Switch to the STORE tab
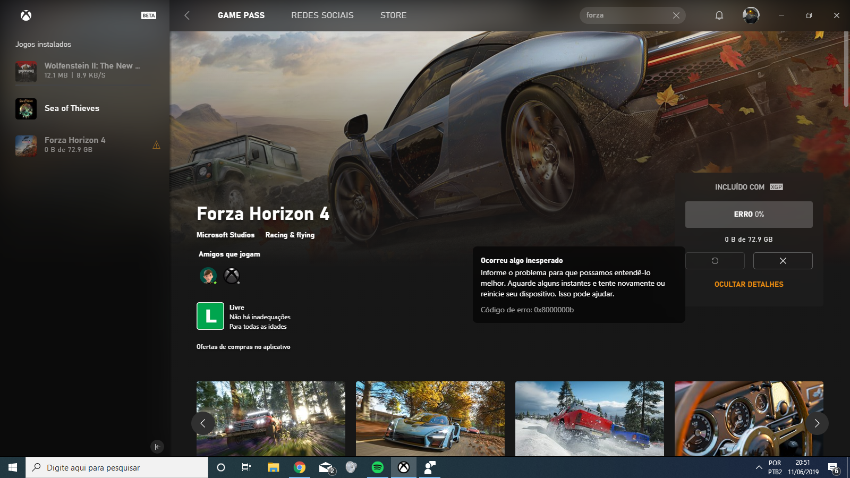The width and height of the screenshot is (850, 478). pos(394,15)
